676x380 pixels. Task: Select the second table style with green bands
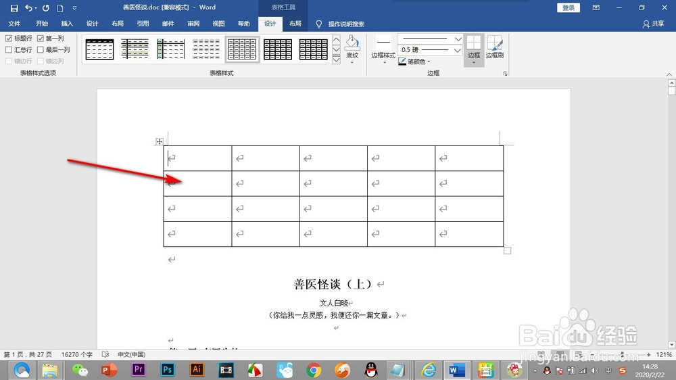(135, 49)
